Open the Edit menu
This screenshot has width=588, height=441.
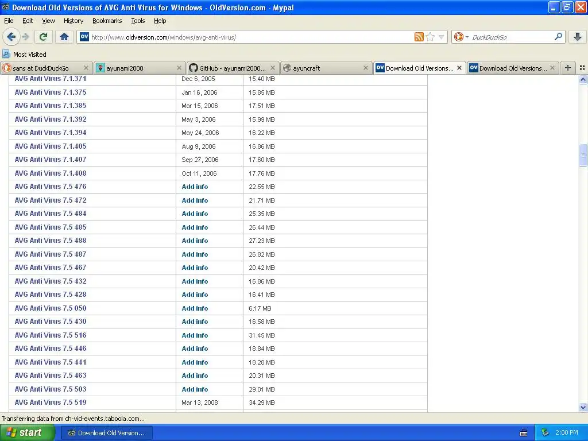pos(28,21)
